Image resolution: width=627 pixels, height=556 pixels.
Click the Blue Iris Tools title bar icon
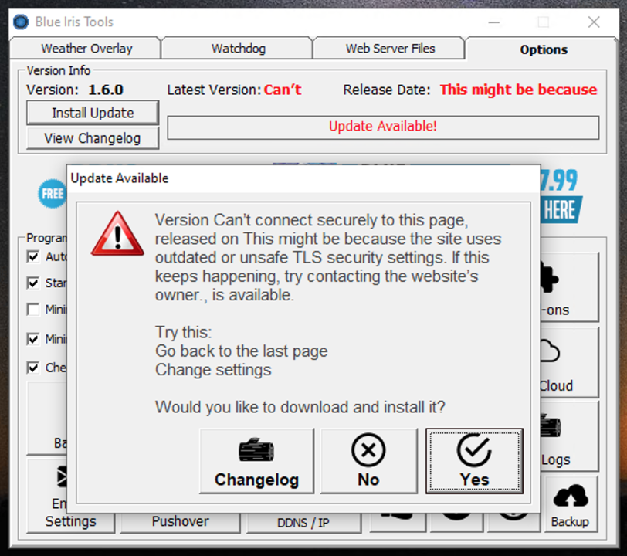(x=21, y=22)
